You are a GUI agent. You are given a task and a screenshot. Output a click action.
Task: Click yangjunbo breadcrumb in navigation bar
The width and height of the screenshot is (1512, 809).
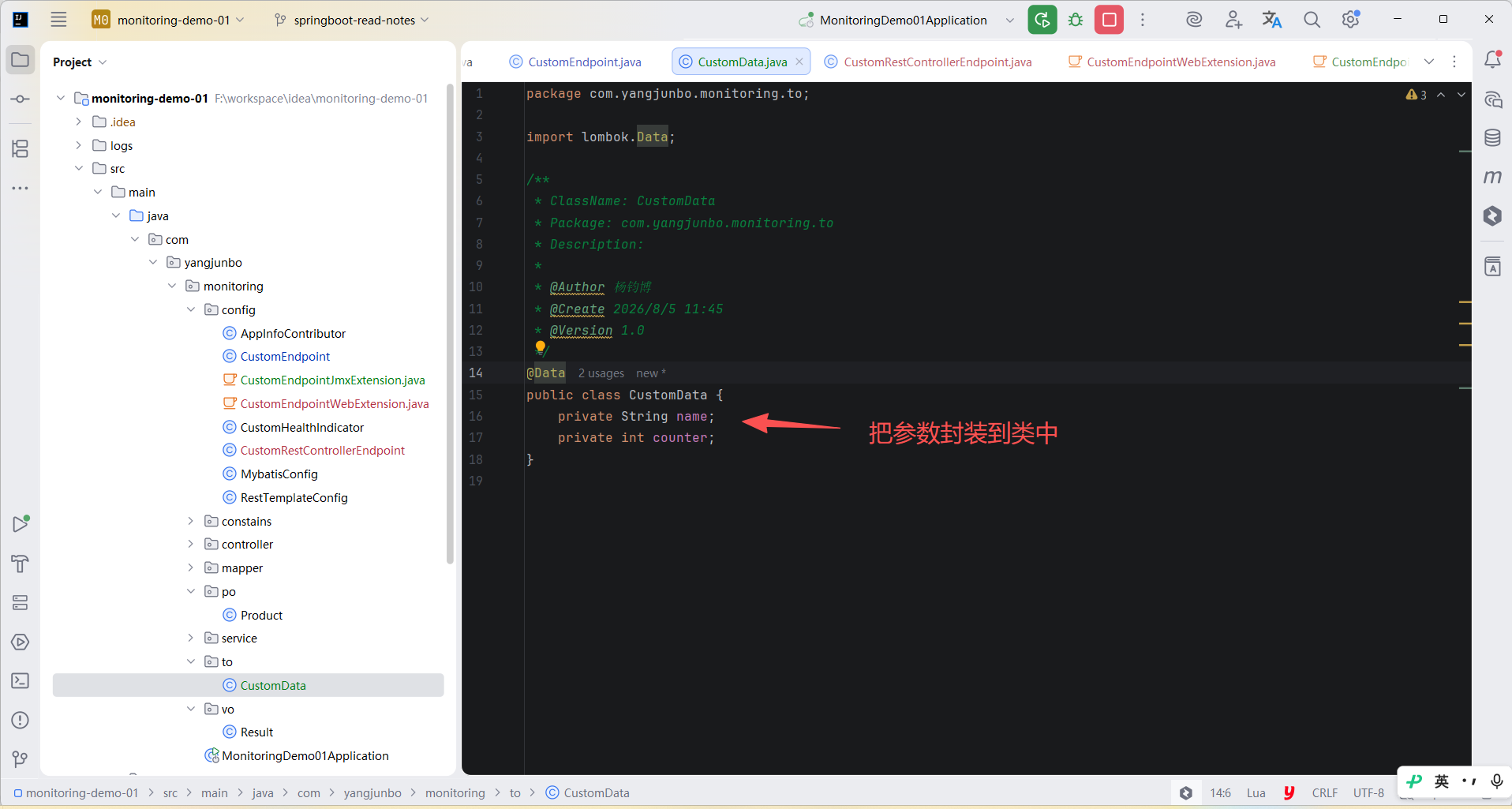coord(372,793)
